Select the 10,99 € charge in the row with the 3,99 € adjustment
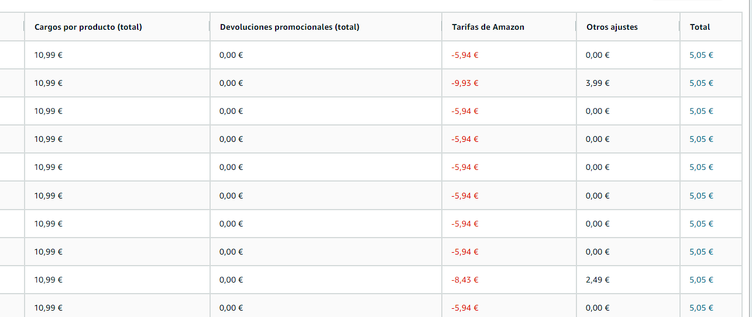The height and width of the screenshot is (317, 752). click(x=48, y=83)
